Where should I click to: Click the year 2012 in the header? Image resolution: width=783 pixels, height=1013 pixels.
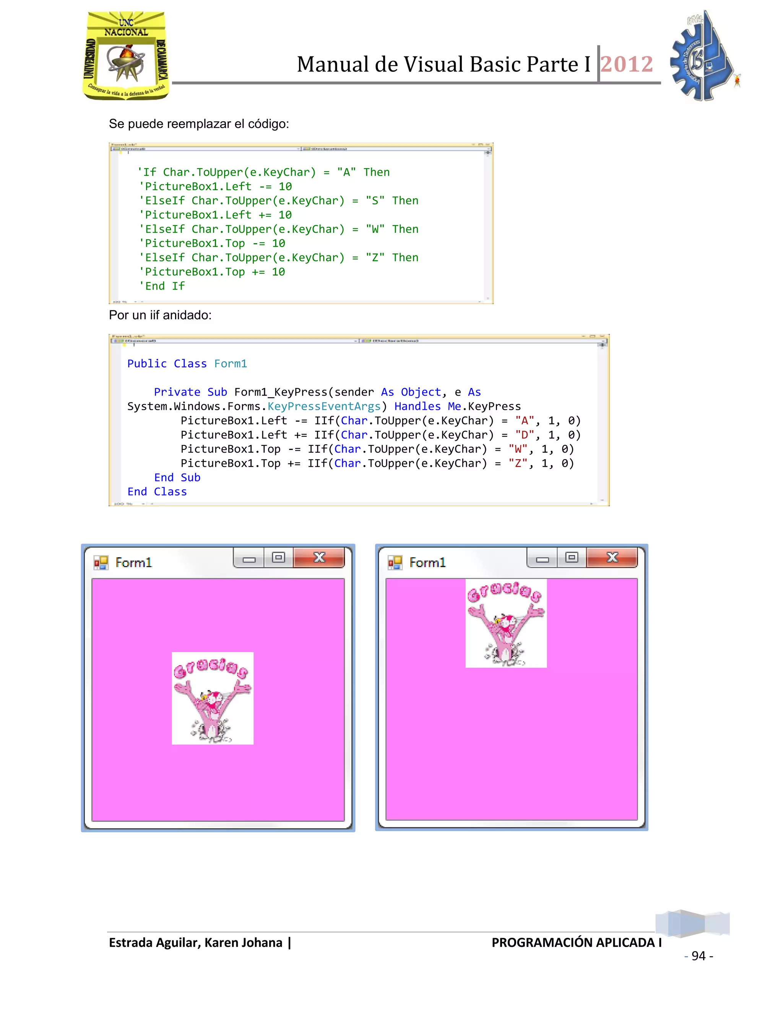627,64
